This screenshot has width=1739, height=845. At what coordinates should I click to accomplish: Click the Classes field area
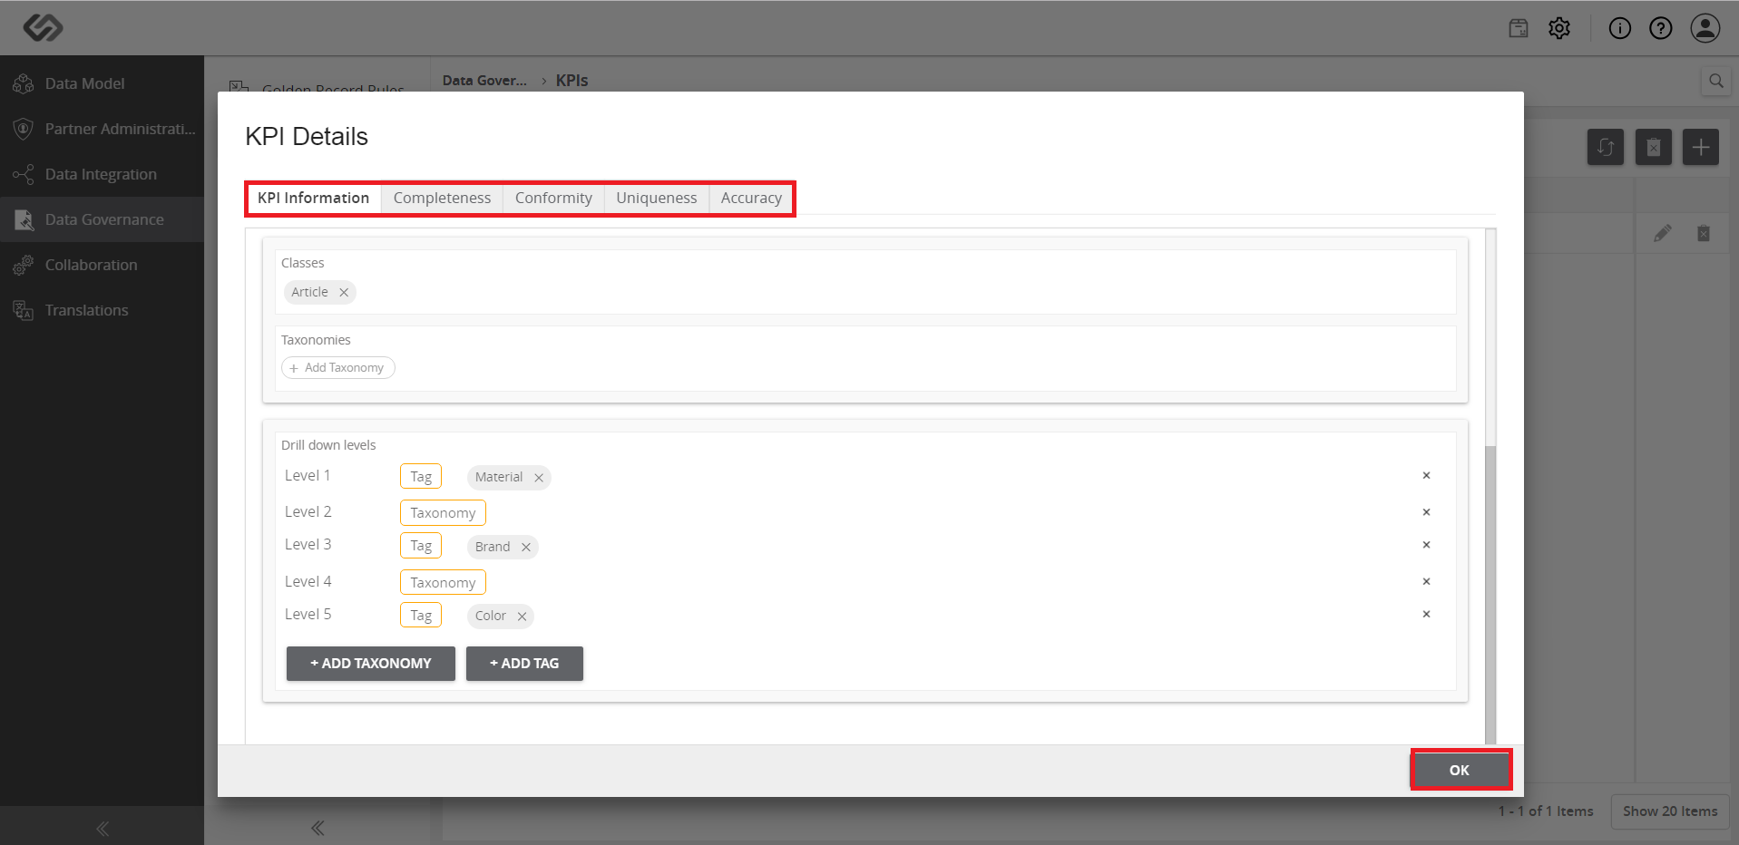pos(865,282)
